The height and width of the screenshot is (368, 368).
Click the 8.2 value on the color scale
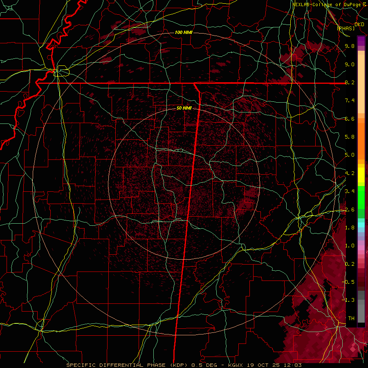pyautogui.click(x=350, y=82)
